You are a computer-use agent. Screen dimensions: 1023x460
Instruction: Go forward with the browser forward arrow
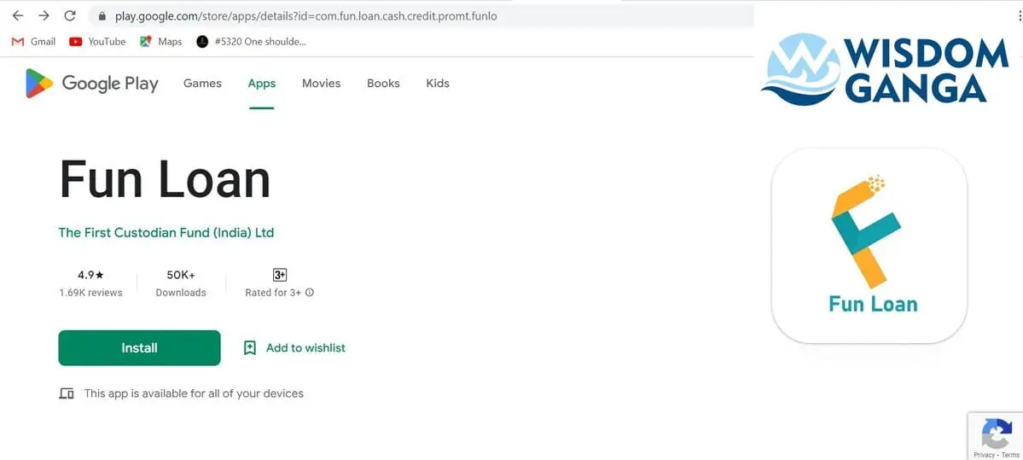point(44,15)
